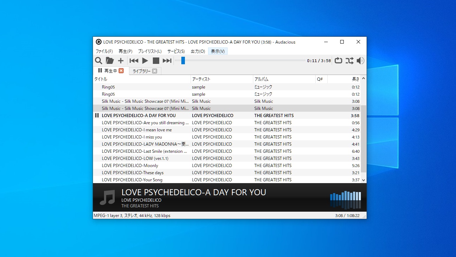This screenshot has height=257, width=456.
Task: Click the open files folder icon
Action: click(x=110, y=61)
